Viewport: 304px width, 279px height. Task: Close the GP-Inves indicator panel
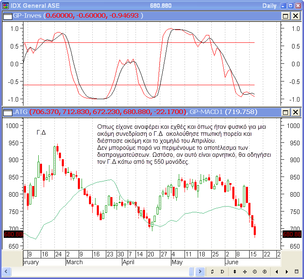(x=295, y=16)
